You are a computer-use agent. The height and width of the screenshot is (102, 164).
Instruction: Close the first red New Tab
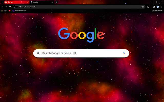click(27, 2)
